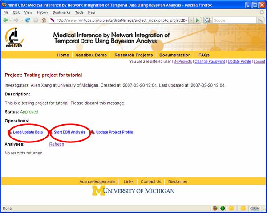
Task: Click the Change Password link
Action: pos(210,62)
